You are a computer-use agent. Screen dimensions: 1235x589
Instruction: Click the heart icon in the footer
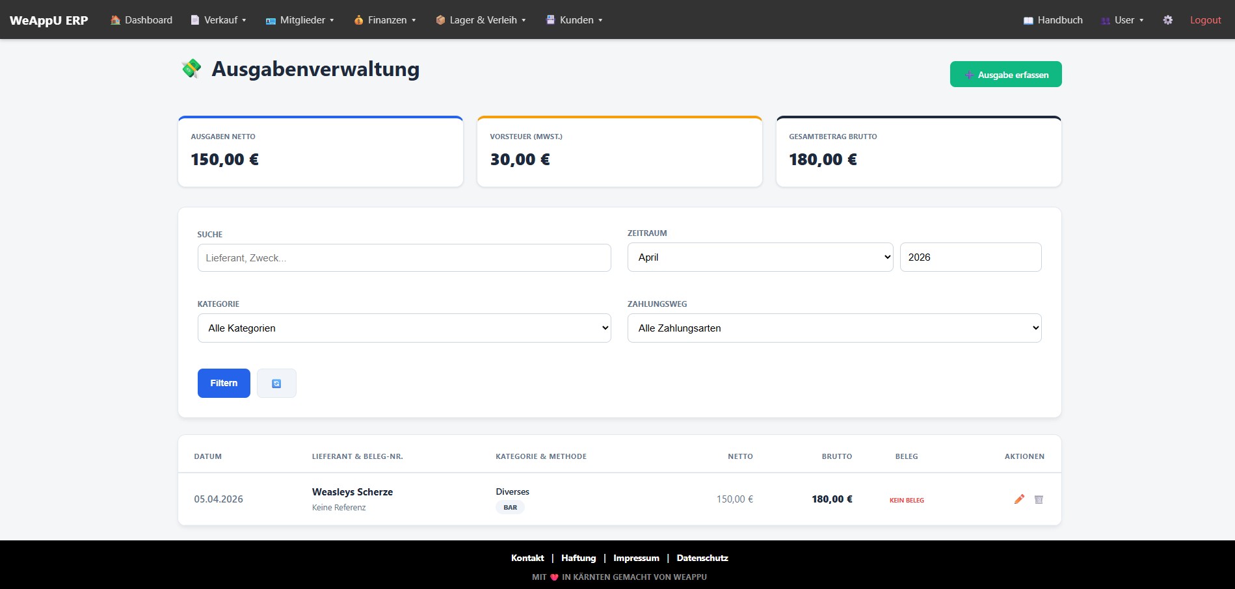point(554,577)
